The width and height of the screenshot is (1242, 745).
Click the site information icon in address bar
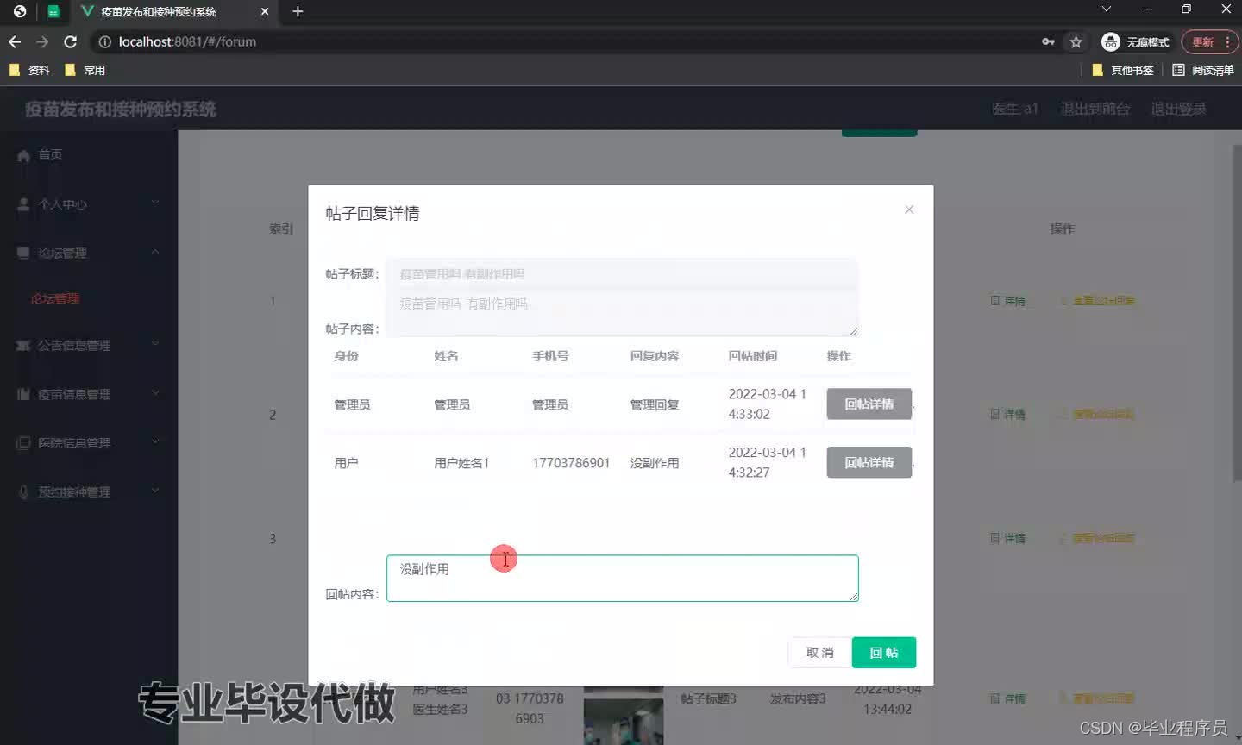(x=104, y=41)
